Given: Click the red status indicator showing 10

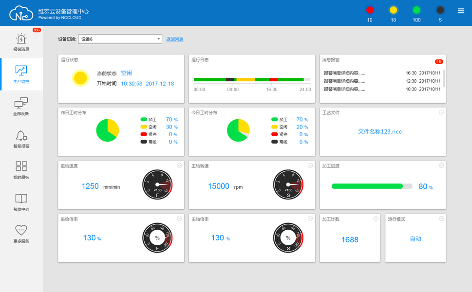Looking at the screenshot, I should coord(370,10).
